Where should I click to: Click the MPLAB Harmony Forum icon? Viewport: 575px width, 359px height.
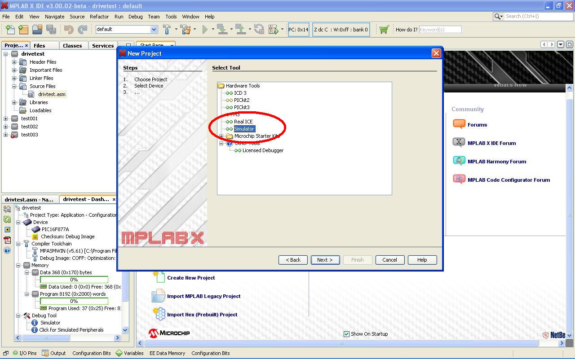(459, 161)
